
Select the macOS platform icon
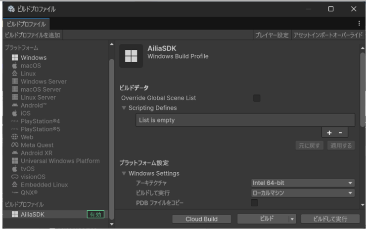[x=15, y=66]
